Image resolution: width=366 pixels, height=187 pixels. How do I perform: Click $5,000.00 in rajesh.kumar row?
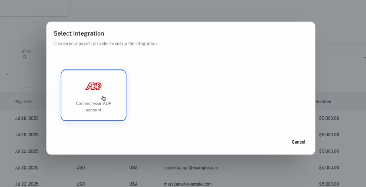tap(329, 168)
